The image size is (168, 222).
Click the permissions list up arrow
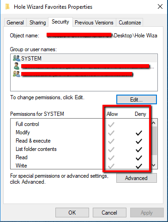pyautogui.click(x=154, y=123)
